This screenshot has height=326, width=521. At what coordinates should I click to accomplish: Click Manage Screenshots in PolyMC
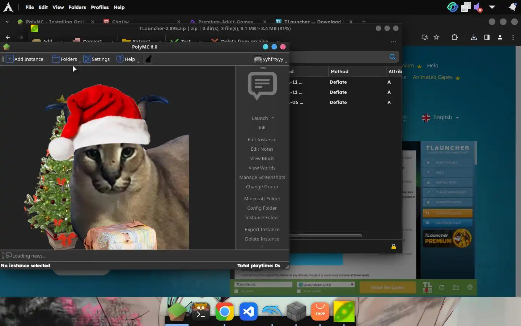pyautogui.click(x=262, y=177)
